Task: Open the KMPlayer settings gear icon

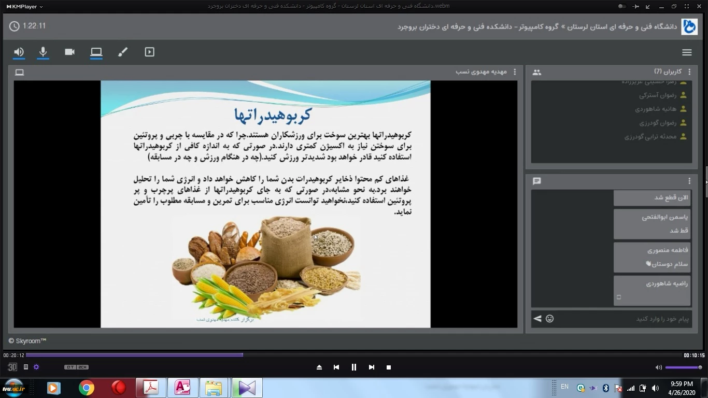Action: [36, 367]
